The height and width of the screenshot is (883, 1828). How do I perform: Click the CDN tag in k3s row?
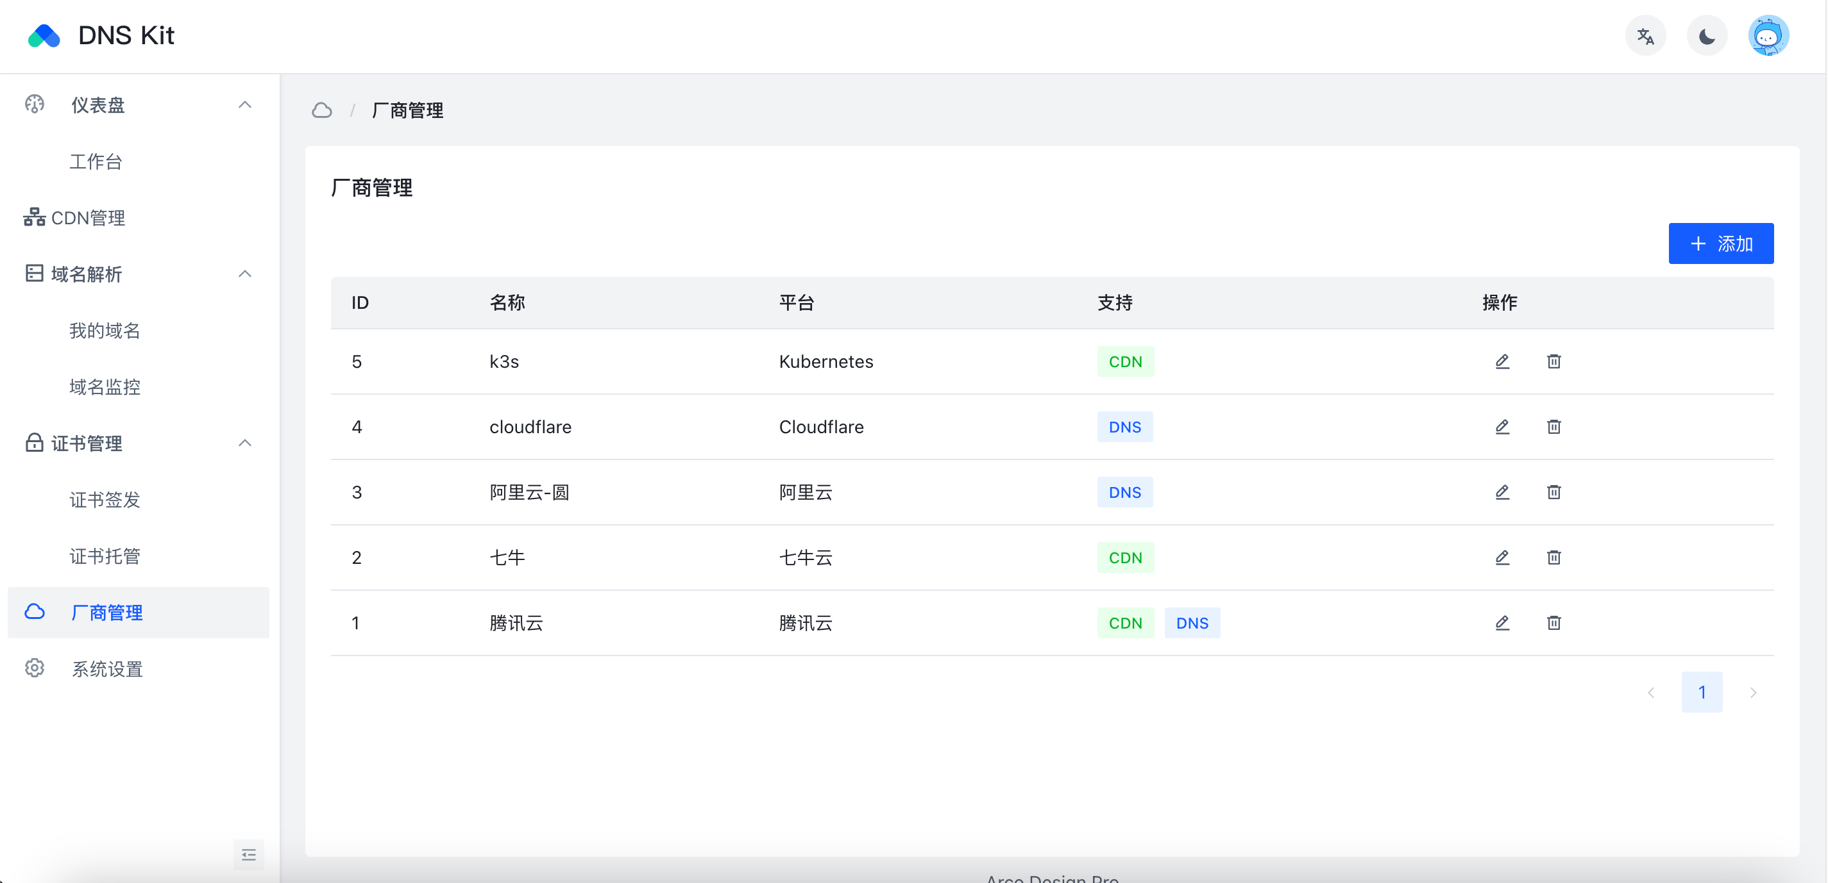pos(1126,361)
